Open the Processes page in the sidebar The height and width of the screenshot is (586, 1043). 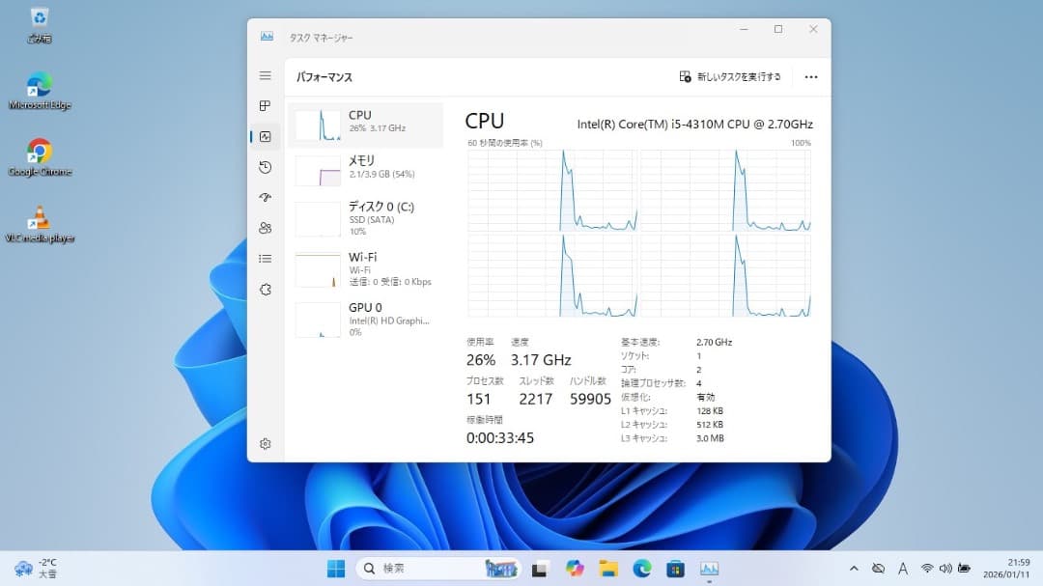(266, 106)
